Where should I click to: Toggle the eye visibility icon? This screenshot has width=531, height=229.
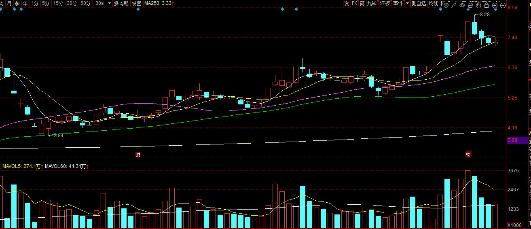coord(462,5)
